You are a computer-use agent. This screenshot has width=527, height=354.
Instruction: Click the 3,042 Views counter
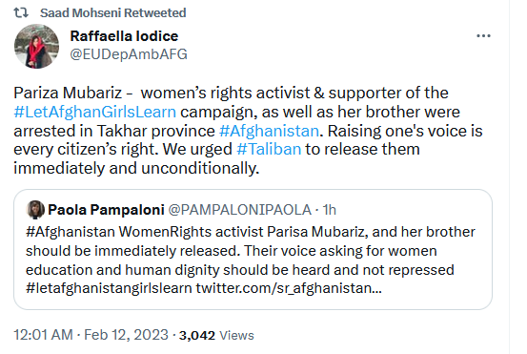click(x=216, y=335)
